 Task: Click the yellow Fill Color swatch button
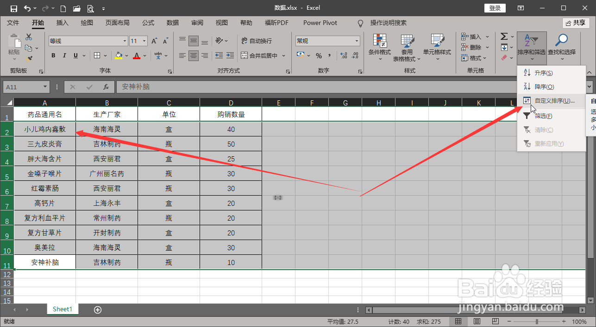click(x=119, y=56)
